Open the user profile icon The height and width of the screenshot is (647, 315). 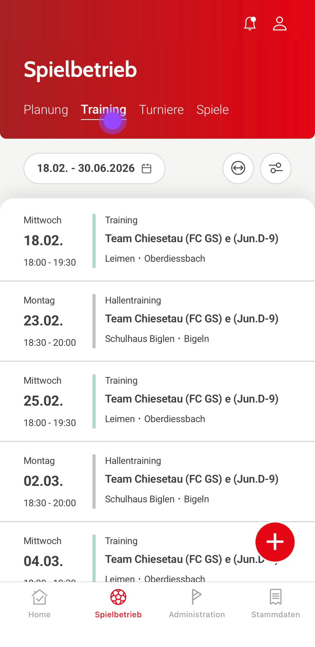click(279, 24)
